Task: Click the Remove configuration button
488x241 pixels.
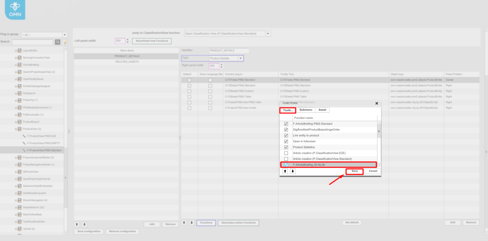Action: tap(123, 231)
